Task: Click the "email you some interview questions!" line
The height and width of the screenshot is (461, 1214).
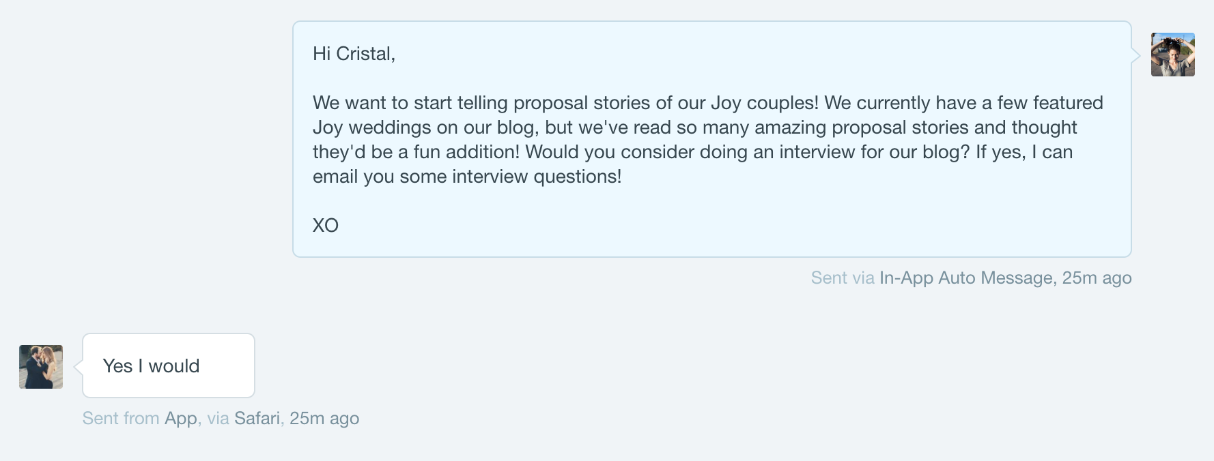Action: [467, 177]
